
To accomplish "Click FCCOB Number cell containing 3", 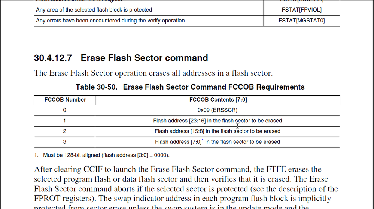I will pyautogui.click(x=65, y=142).
